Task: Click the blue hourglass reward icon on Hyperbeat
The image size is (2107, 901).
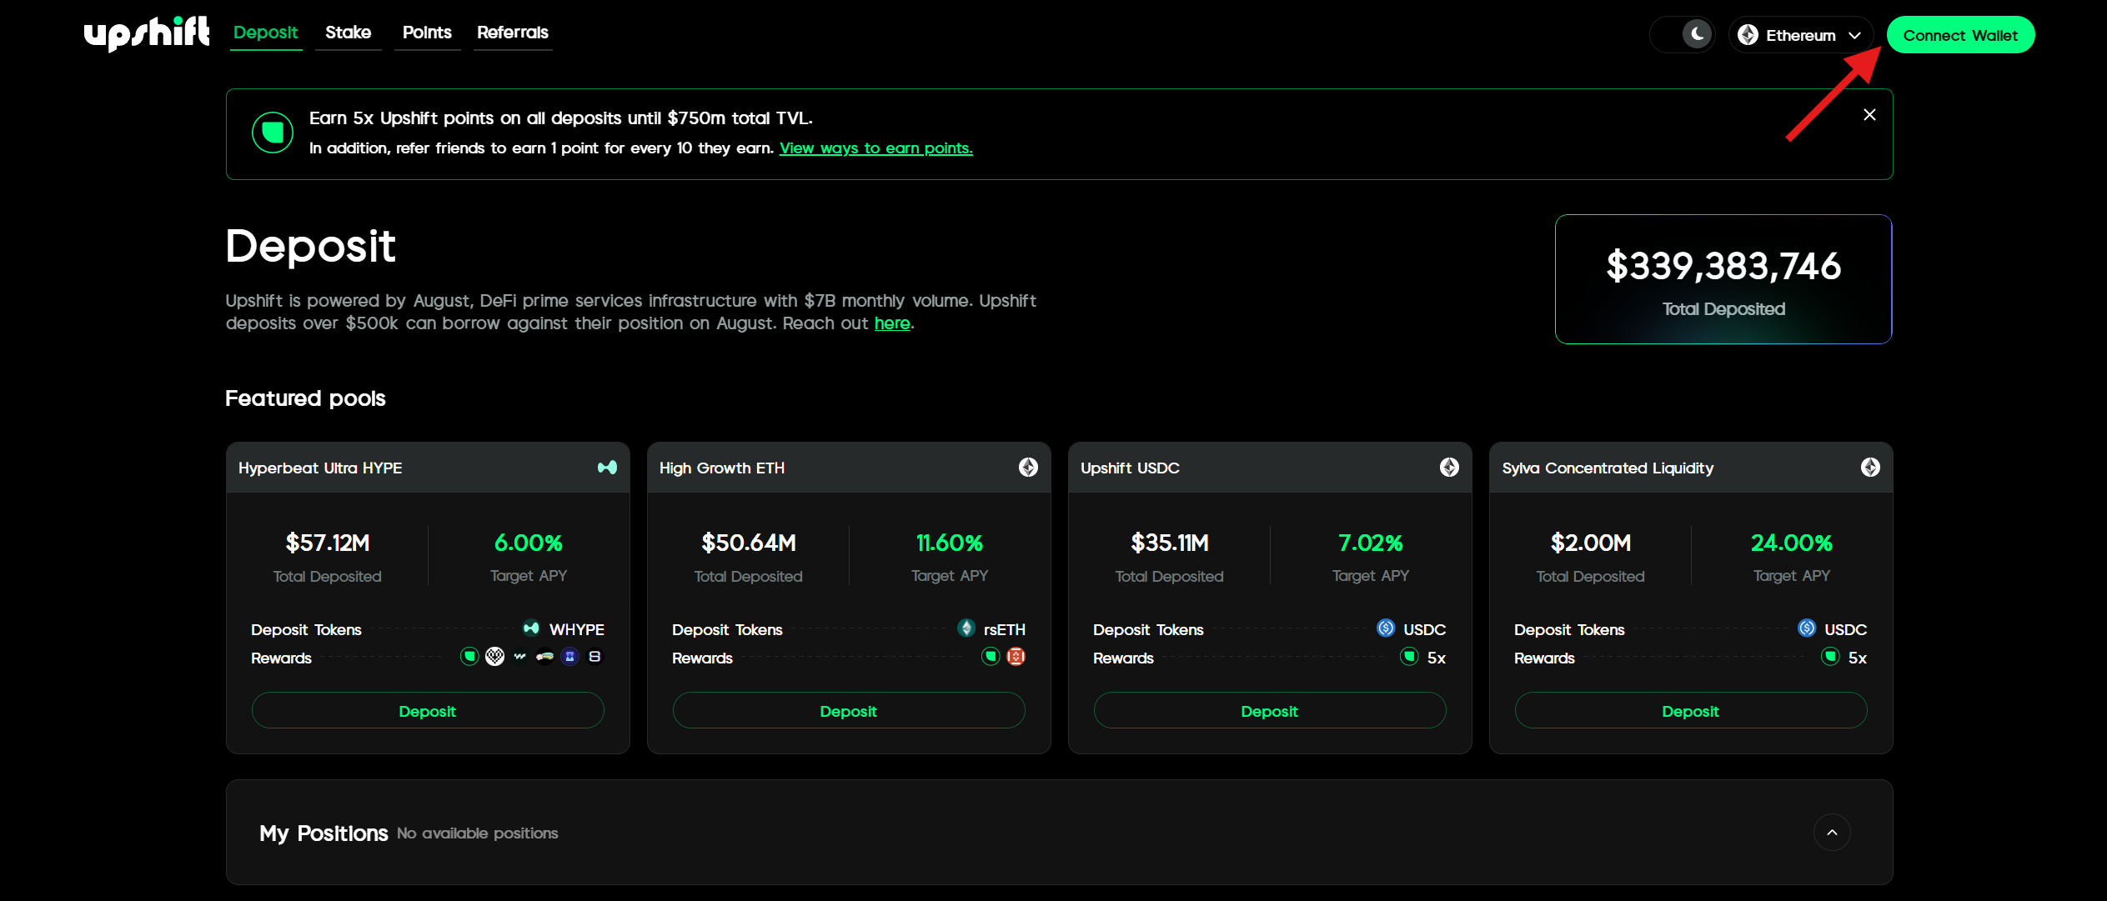Action: [x=569, y=657]
